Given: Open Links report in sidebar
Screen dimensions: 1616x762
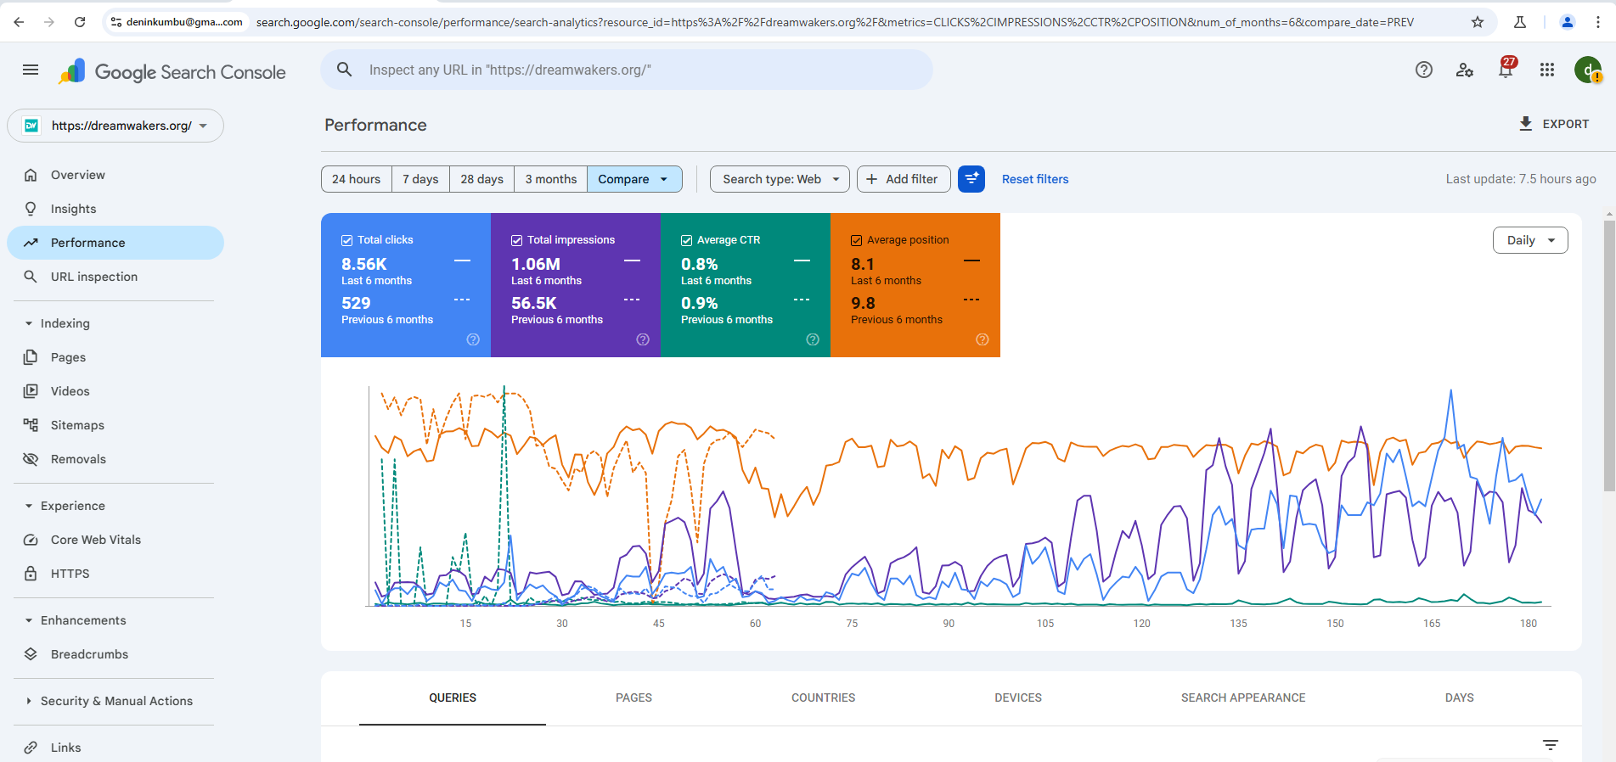Looking at the screenshot, I should coord(115,748).
